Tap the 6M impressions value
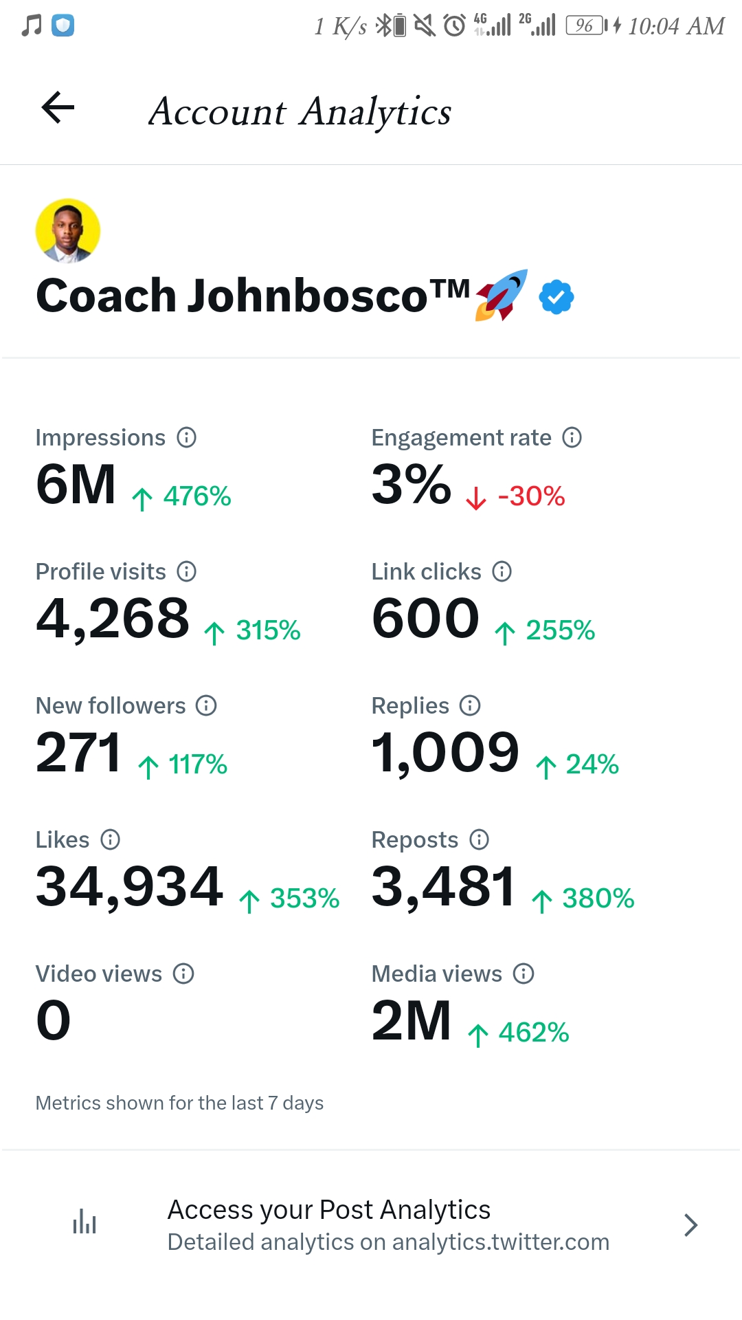This screenshot has height=1320, width=742. (76, 485)
